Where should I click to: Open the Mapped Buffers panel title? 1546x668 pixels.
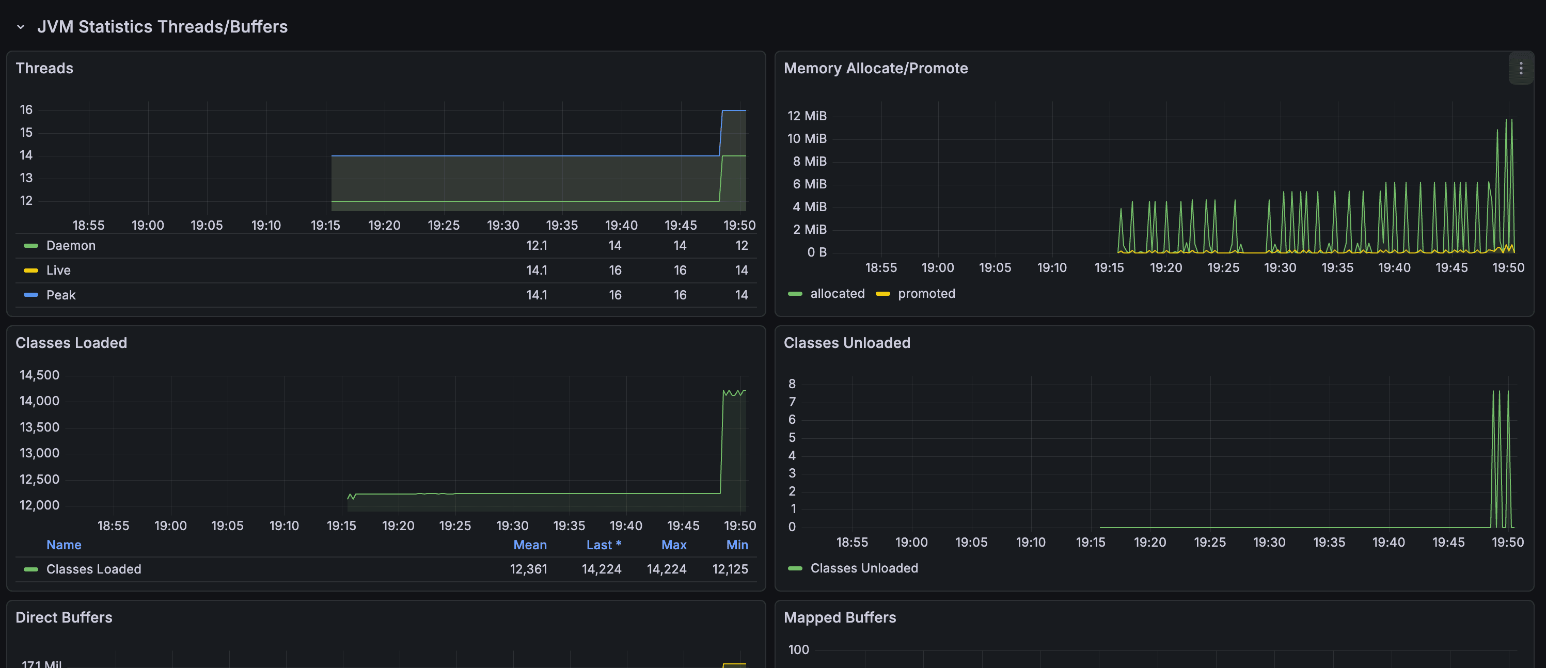pyautogui.click(x=839, y=617)
